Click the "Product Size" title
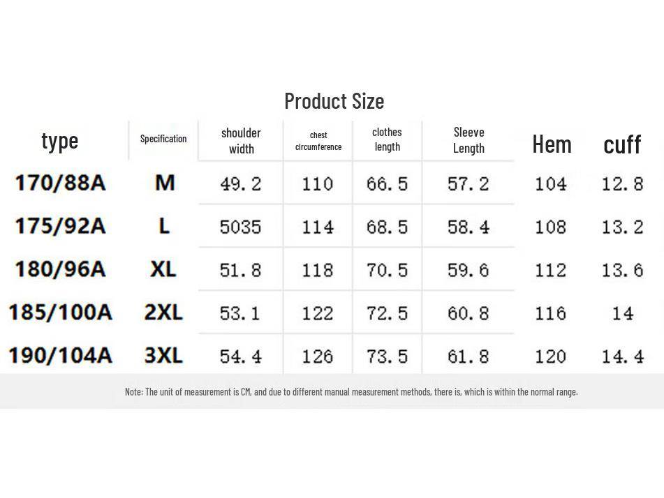 click(334, 101)
